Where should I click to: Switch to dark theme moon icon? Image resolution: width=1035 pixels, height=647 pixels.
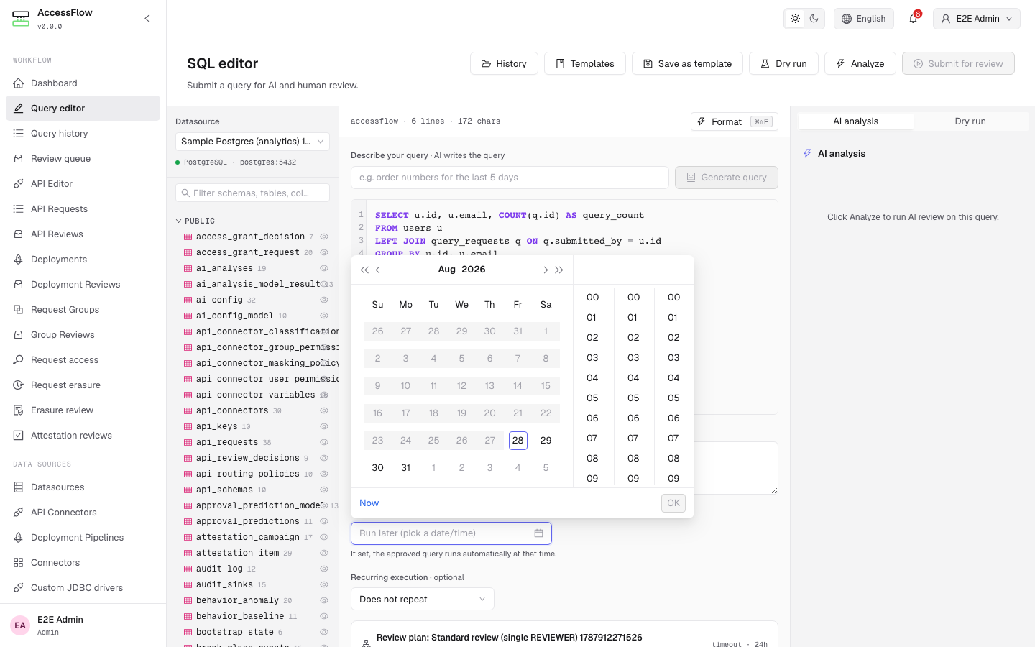814,19
